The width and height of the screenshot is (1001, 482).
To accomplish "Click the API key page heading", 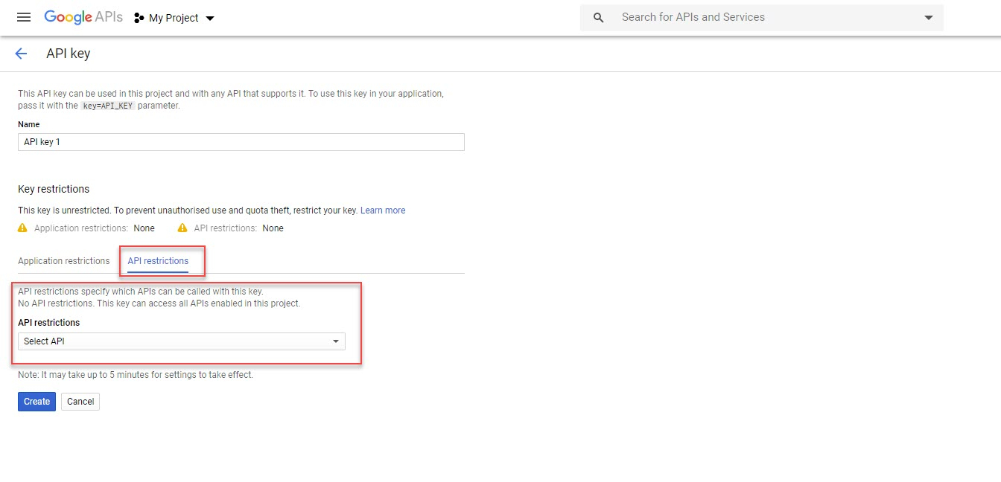I will tap(69, 54).
